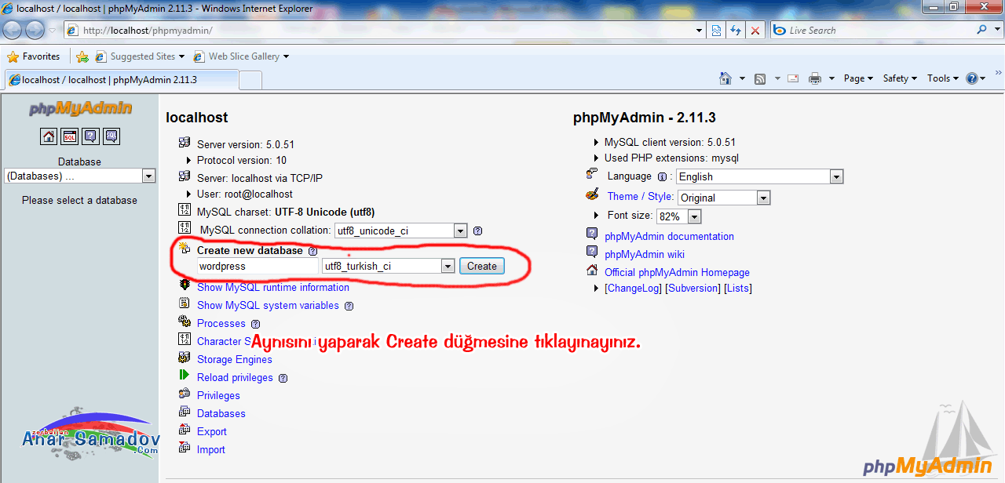Click the Export icon
1005x483 pixels.
tap(185, 430)
